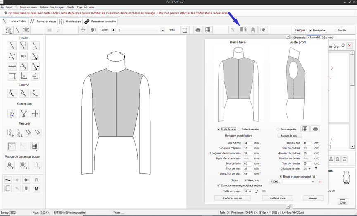Image resolution: width=357 pixels, height=216 pixels.
Task: Open the Courbure fessier dropdown
Action: point(307,169)
